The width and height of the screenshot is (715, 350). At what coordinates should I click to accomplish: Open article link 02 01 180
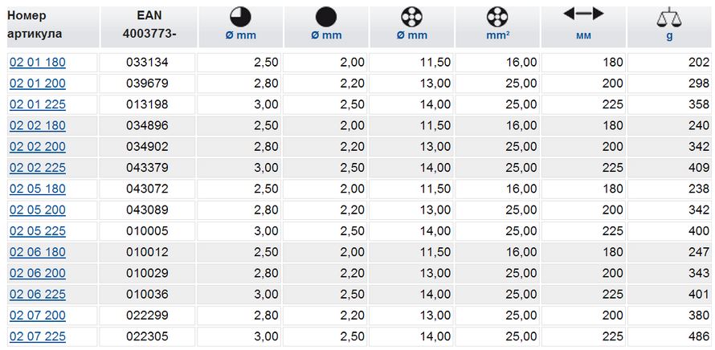37,63
